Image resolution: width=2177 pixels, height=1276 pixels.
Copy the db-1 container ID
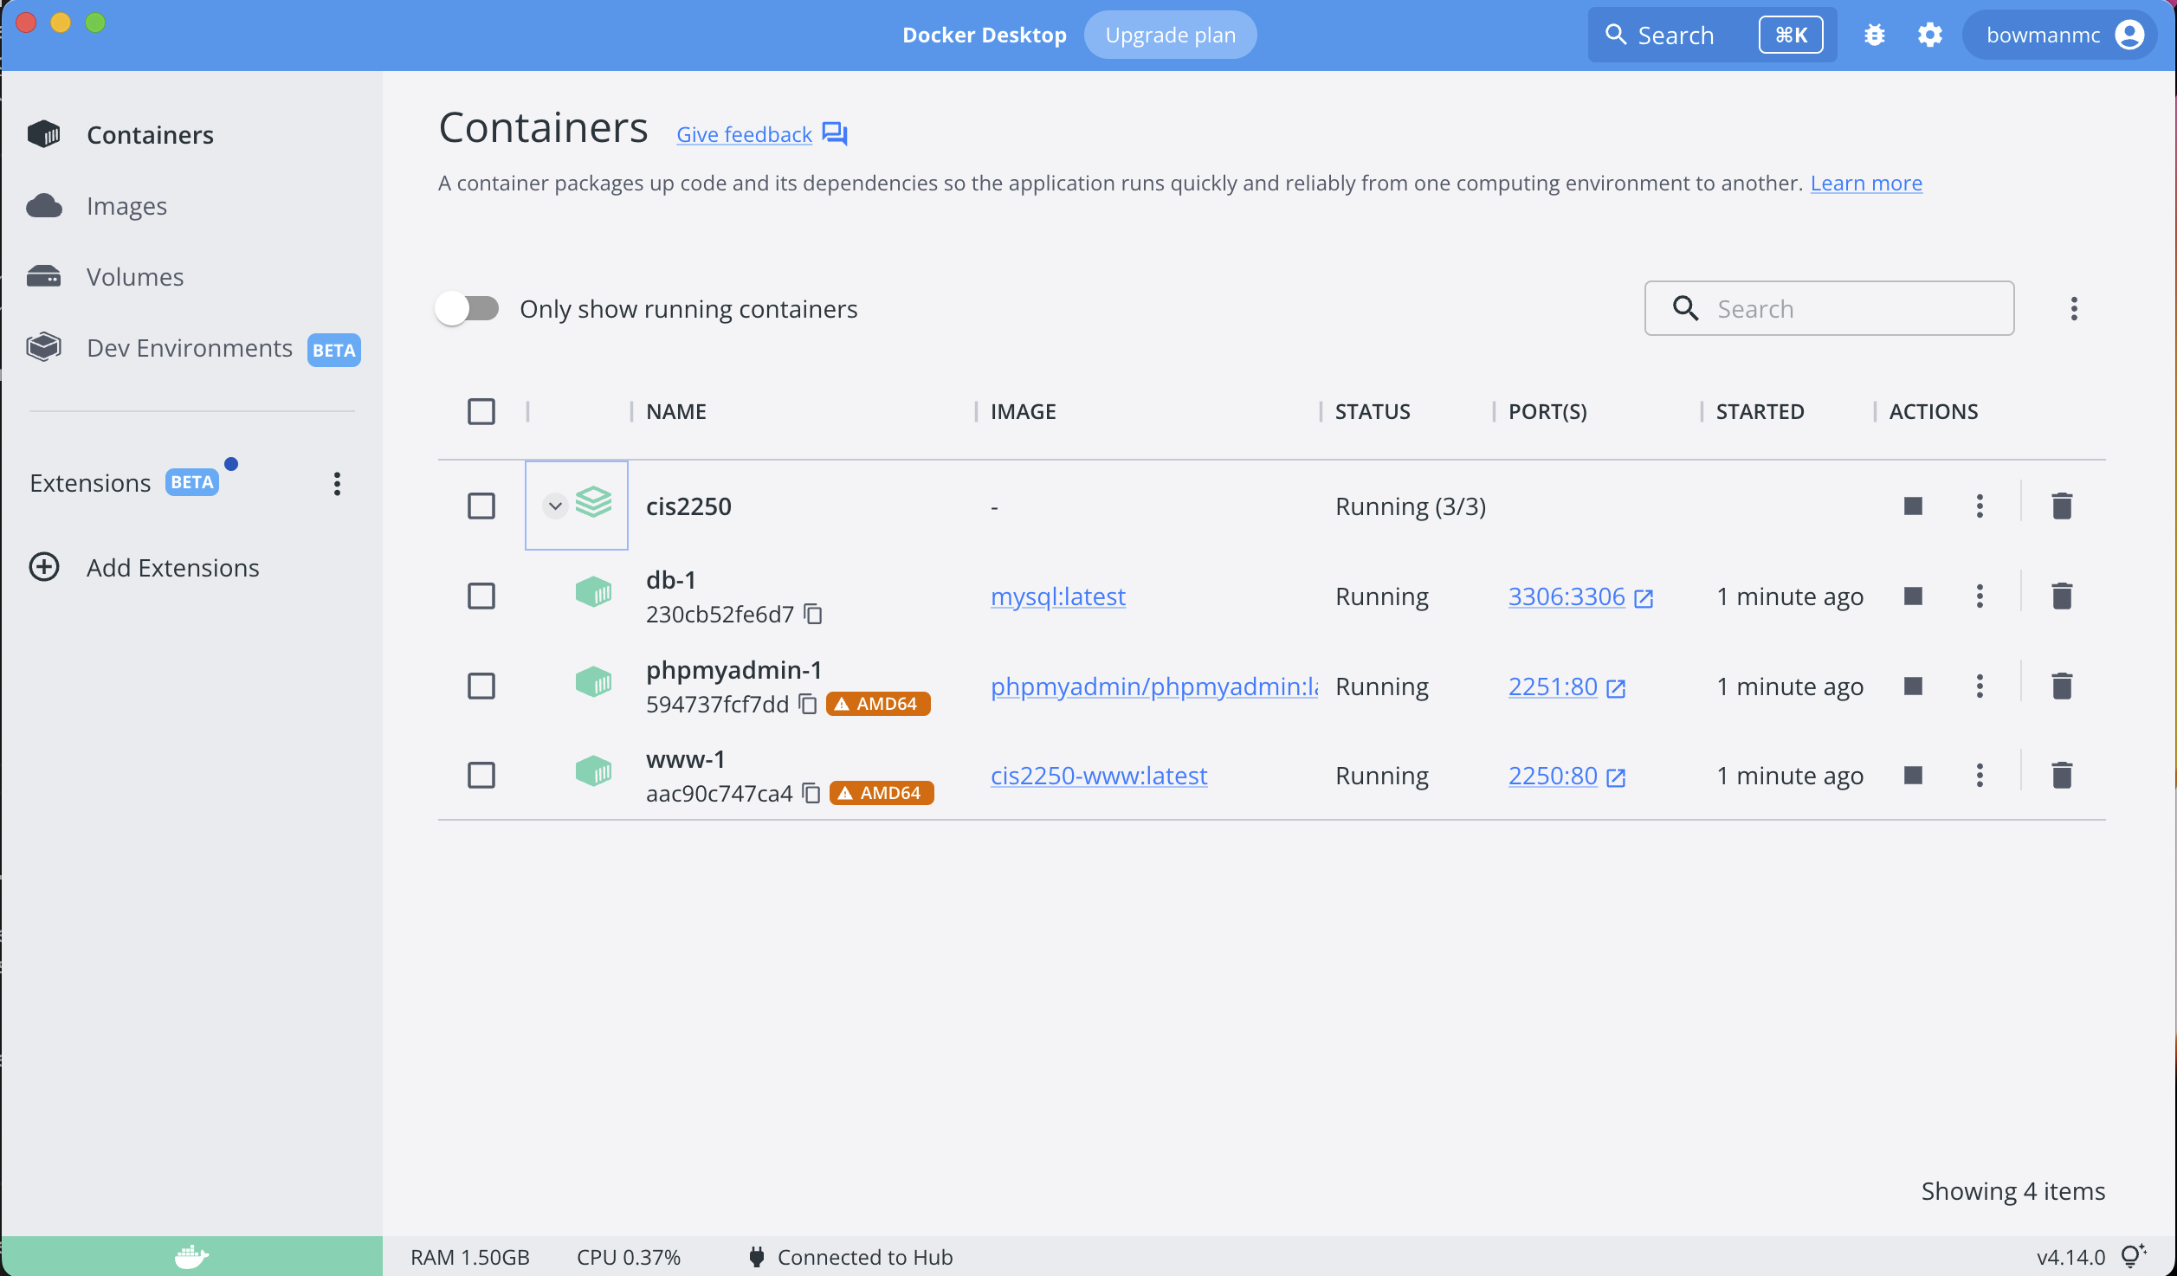(x=813, y=614)
